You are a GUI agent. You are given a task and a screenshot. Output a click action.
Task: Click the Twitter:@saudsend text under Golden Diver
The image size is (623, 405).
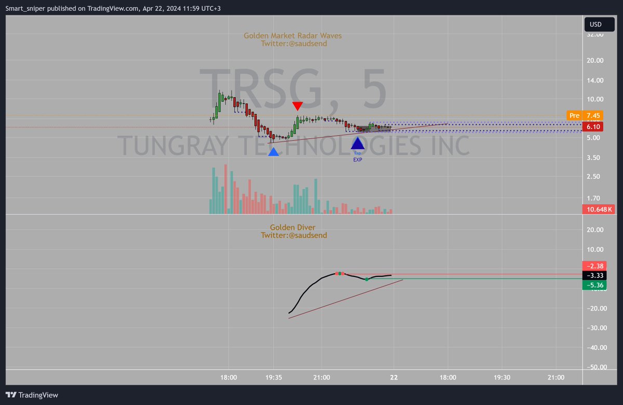pyautogui.click(x=294, y=235)
